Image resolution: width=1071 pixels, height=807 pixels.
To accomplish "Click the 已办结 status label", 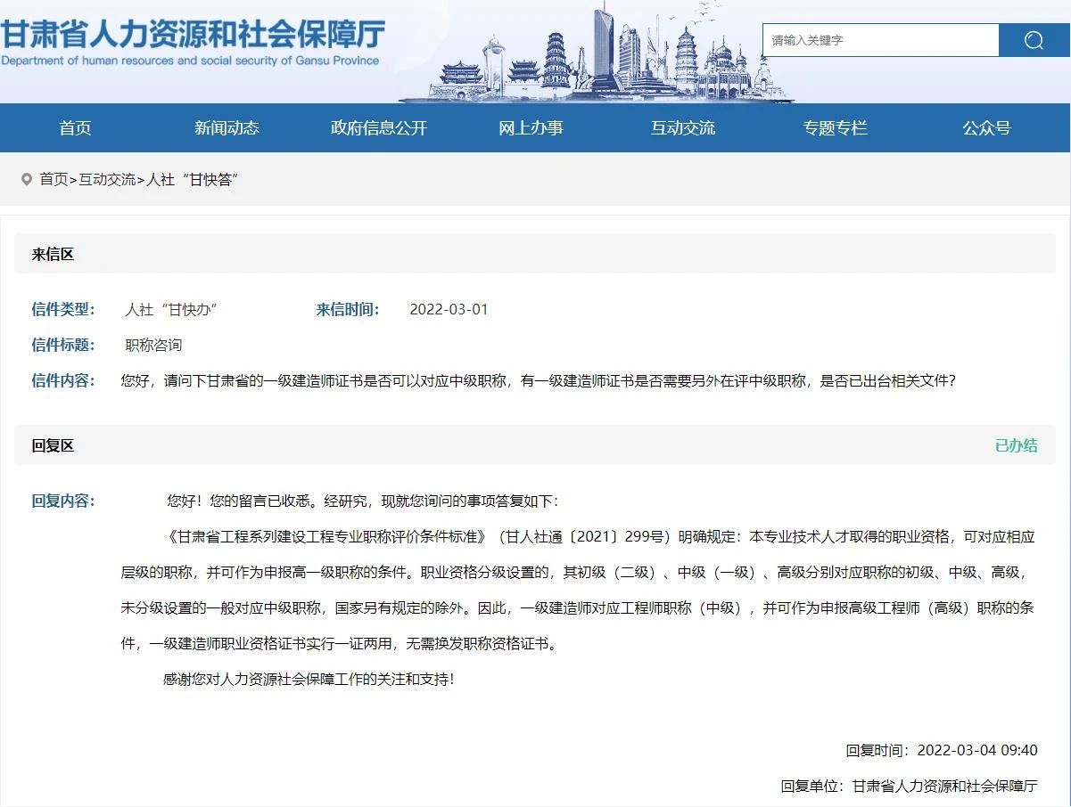I will point(1017,445).
